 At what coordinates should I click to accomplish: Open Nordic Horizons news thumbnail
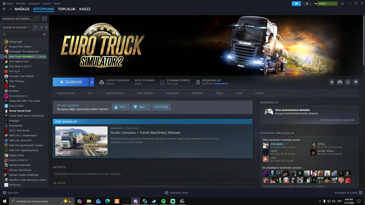click(x=81, y=141)
